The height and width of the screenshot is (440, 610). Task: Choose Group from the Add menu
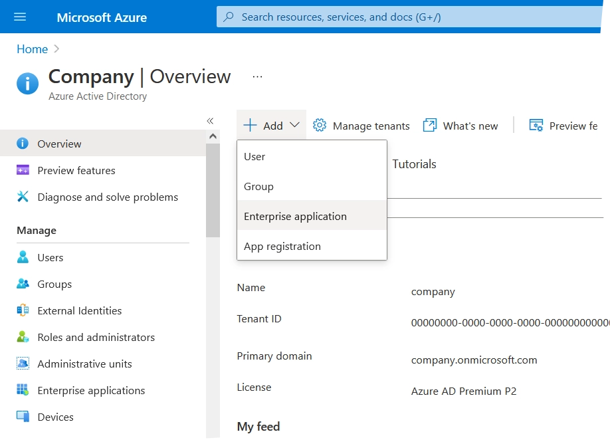click(x=312, y=186)
